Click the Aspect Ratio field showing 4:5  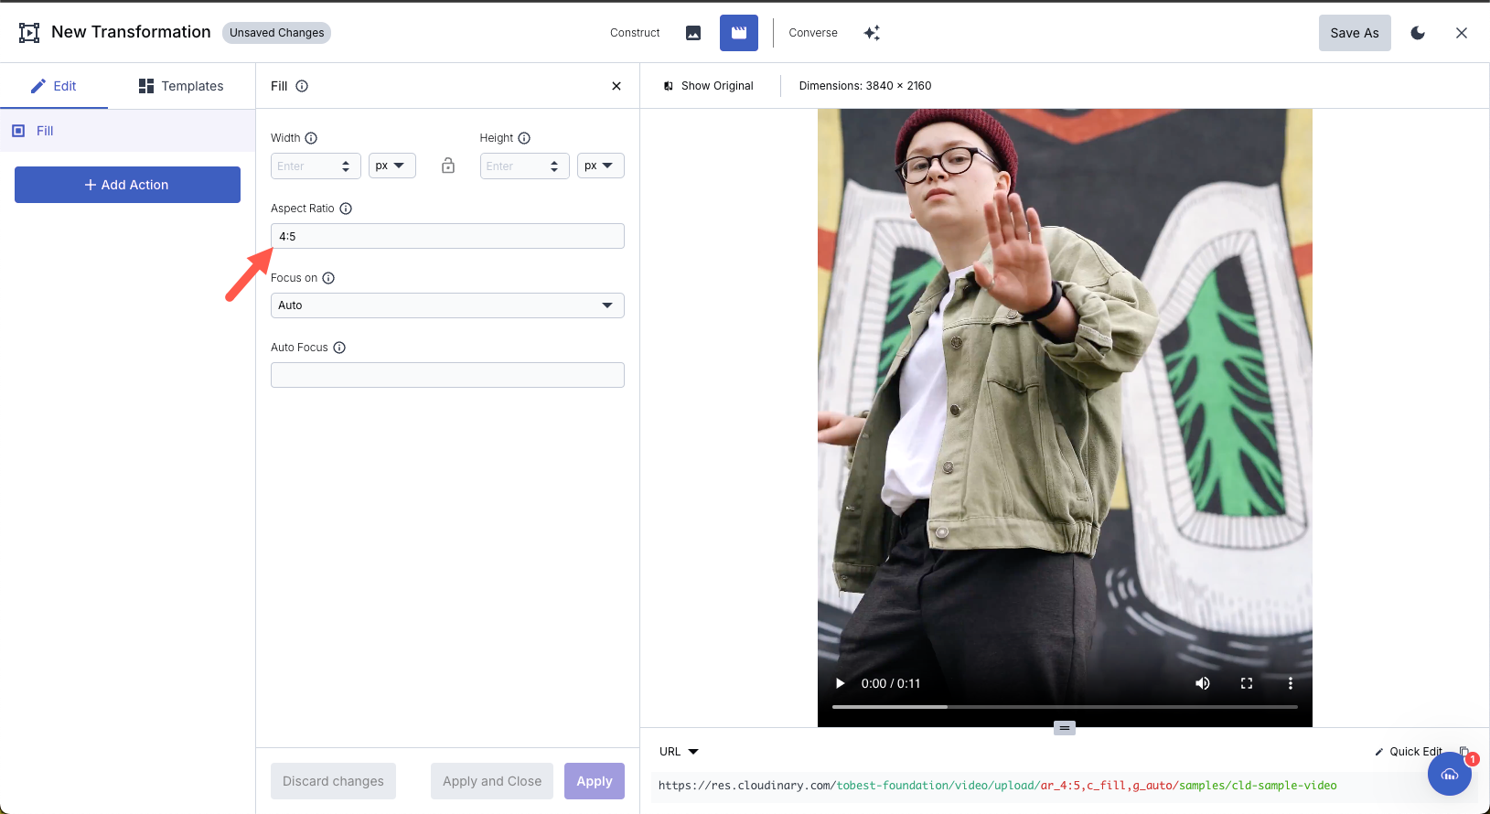coord(447,236)
